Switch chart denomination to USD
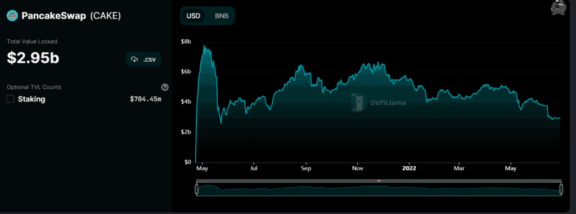Screen dimensions: 576x214 (x=193, y=16)
